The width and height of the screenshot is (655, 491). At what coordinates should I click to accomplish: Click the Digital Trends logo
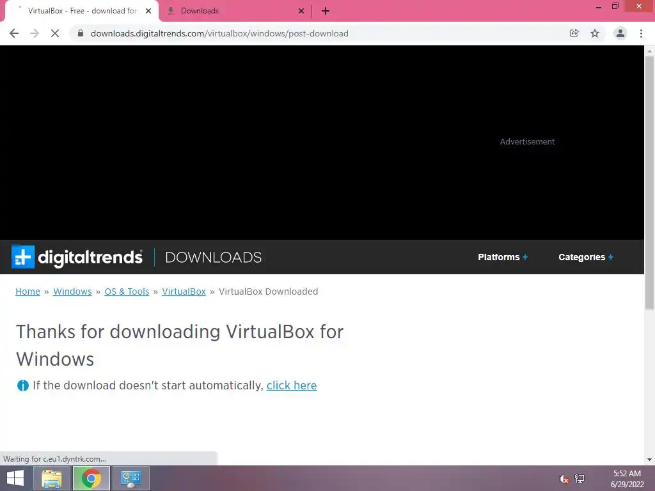point(77,257)
